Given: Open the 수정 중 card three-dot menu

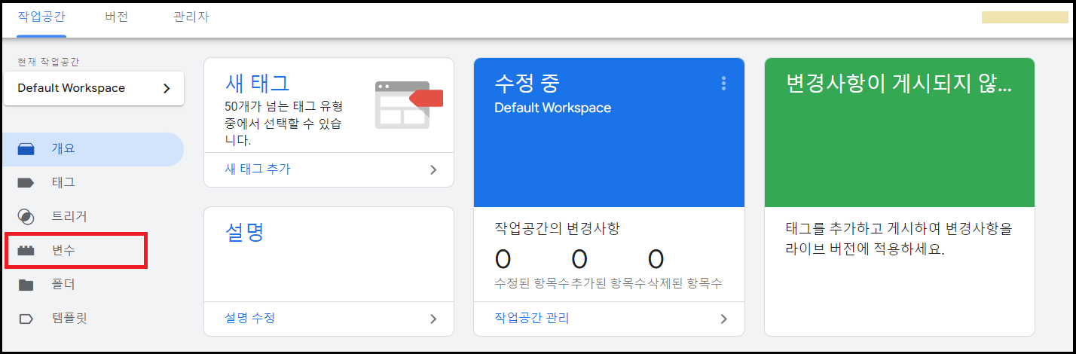Looking at the screenshot, I should pos(723,83).
